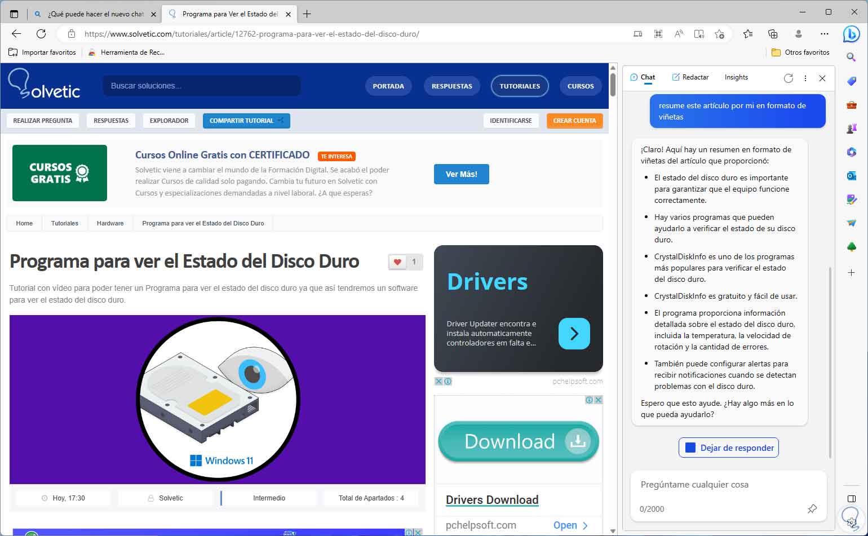Click Dejar de responder button
This screenshot has height=536, width=868.
pyautogui.click(x=729, y=448)
